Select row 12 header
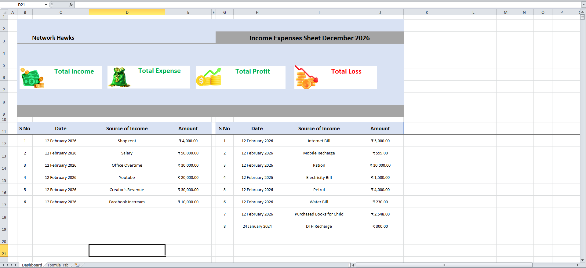586x268 pixels. click(4, 141)
